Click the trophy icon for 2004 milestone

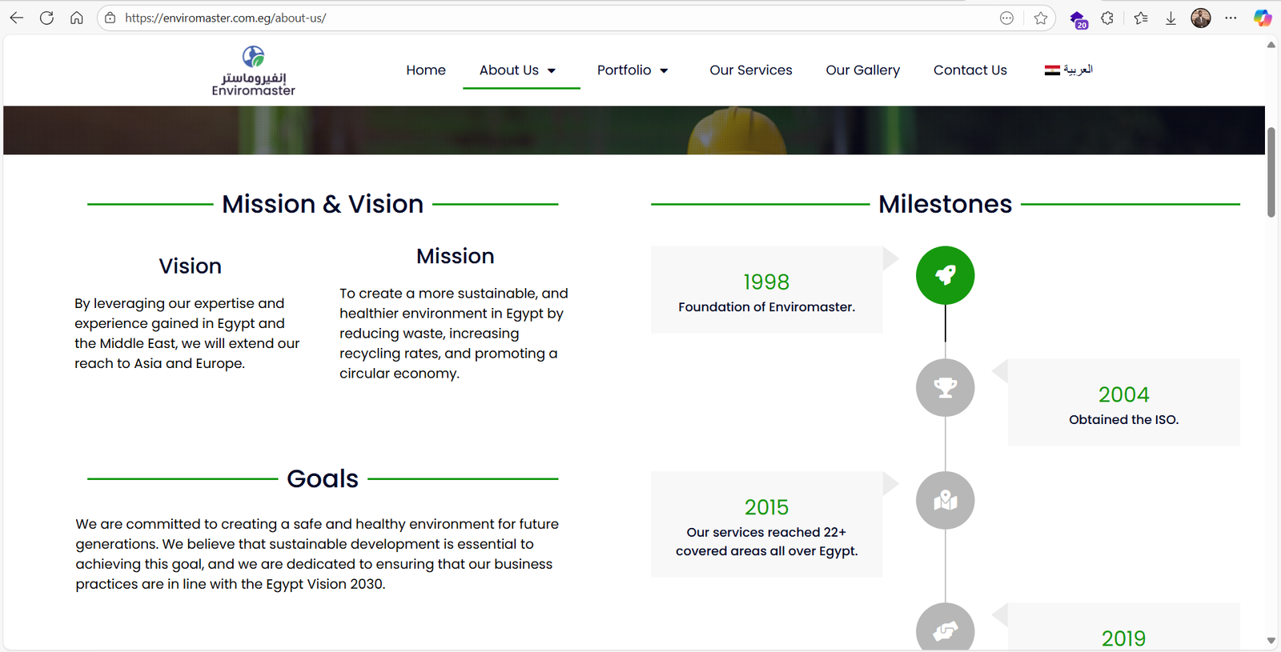click(945, 388)
